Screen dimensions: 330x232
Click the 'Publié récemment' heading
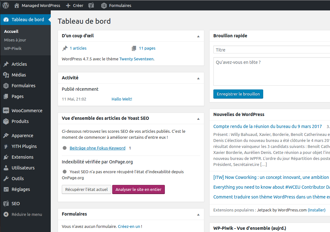click(x=80, y=89)
